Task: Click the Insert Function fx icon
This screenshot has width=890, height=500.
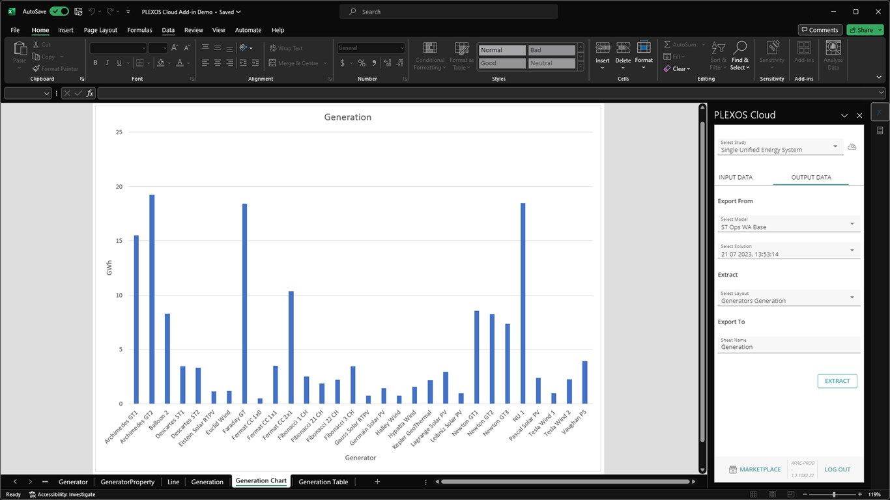Action: click(90, 93)
